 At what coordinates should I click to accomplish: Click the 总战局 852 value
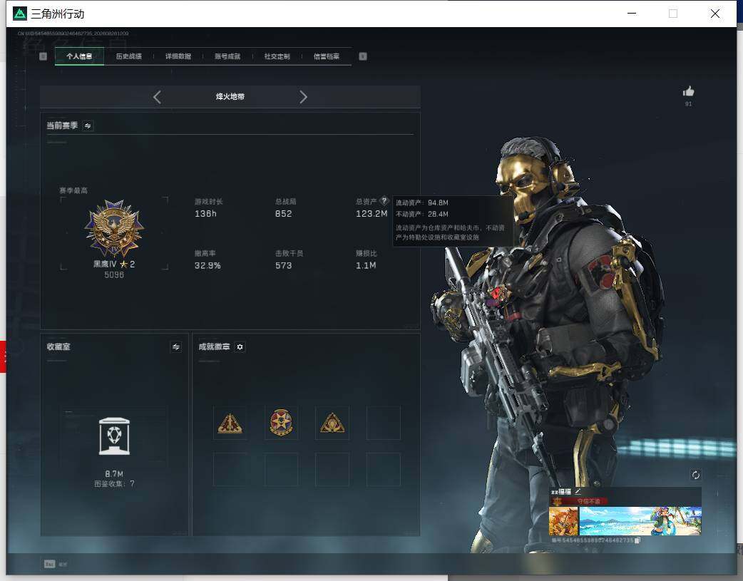point(283,214)
